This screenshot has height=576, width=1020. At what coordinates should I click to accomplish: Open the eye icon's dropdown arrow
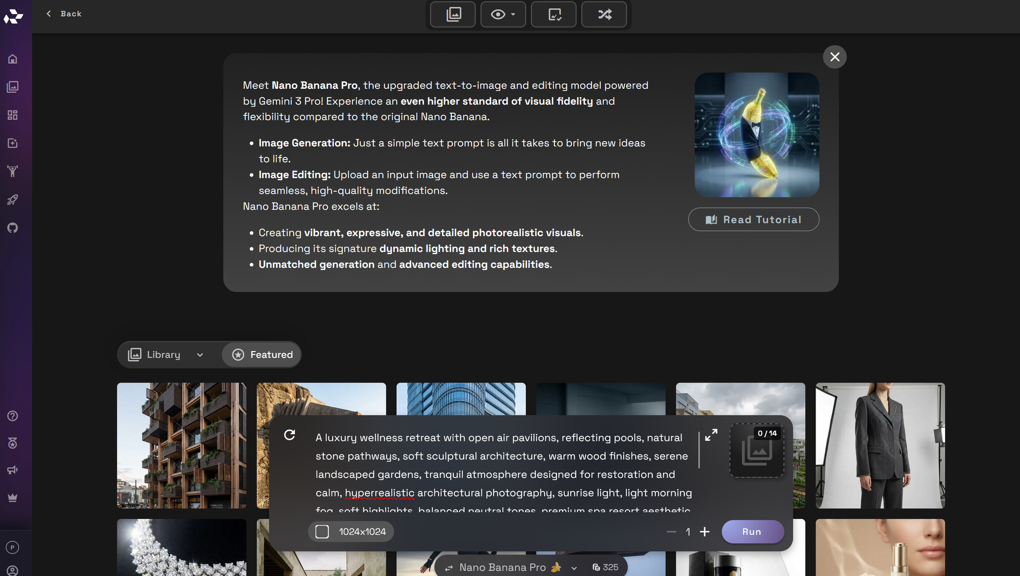513,14
